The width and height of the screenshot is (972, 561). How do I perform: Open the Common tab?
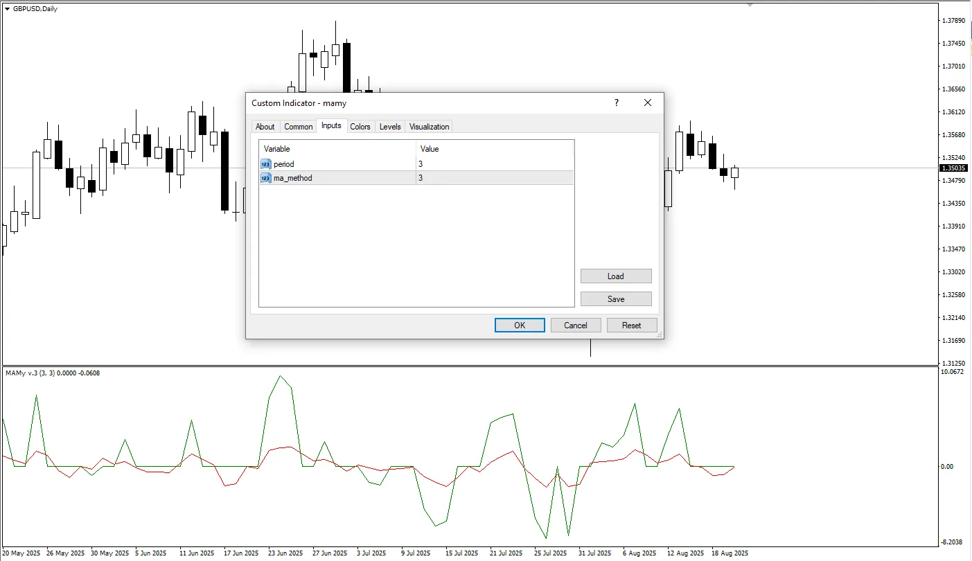[298, 127]
